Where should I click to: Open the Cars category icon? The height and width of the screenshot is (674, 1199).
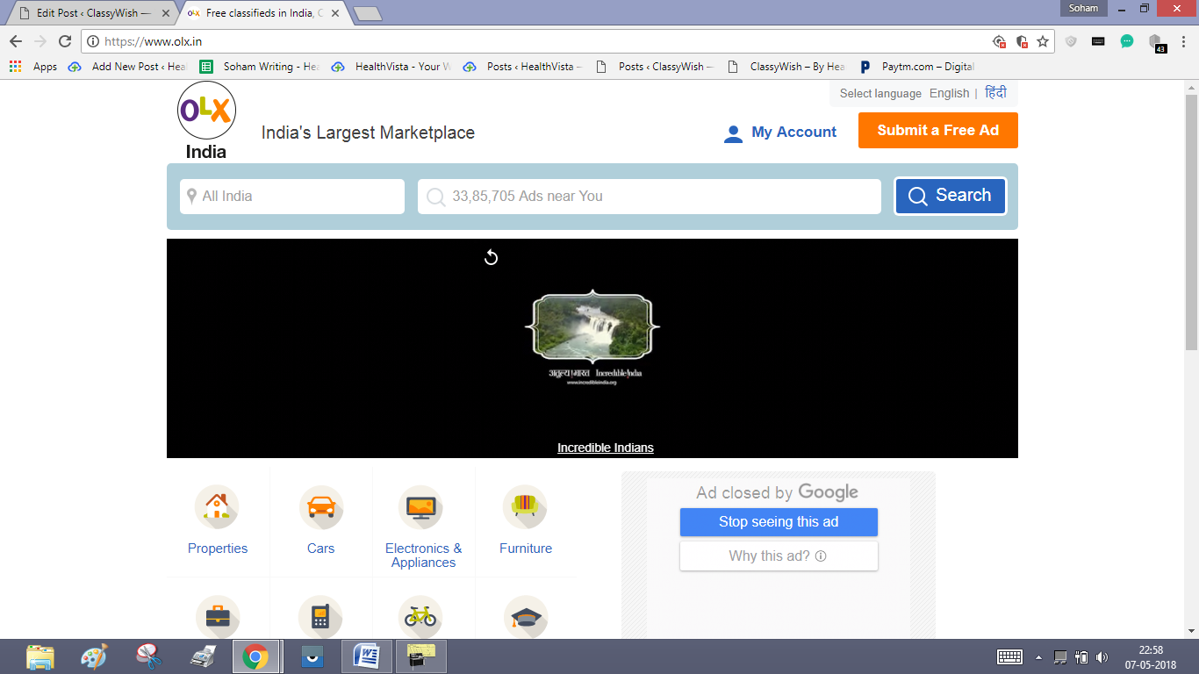click(x=320, y=507)
